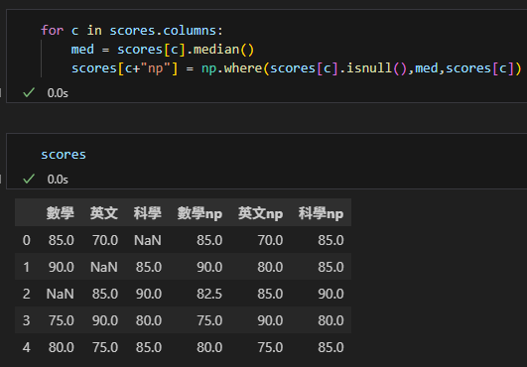Image resolution: width=527 pixels, height=367 pixels.
Task: Select the 英文 column header
Action: 104,213
